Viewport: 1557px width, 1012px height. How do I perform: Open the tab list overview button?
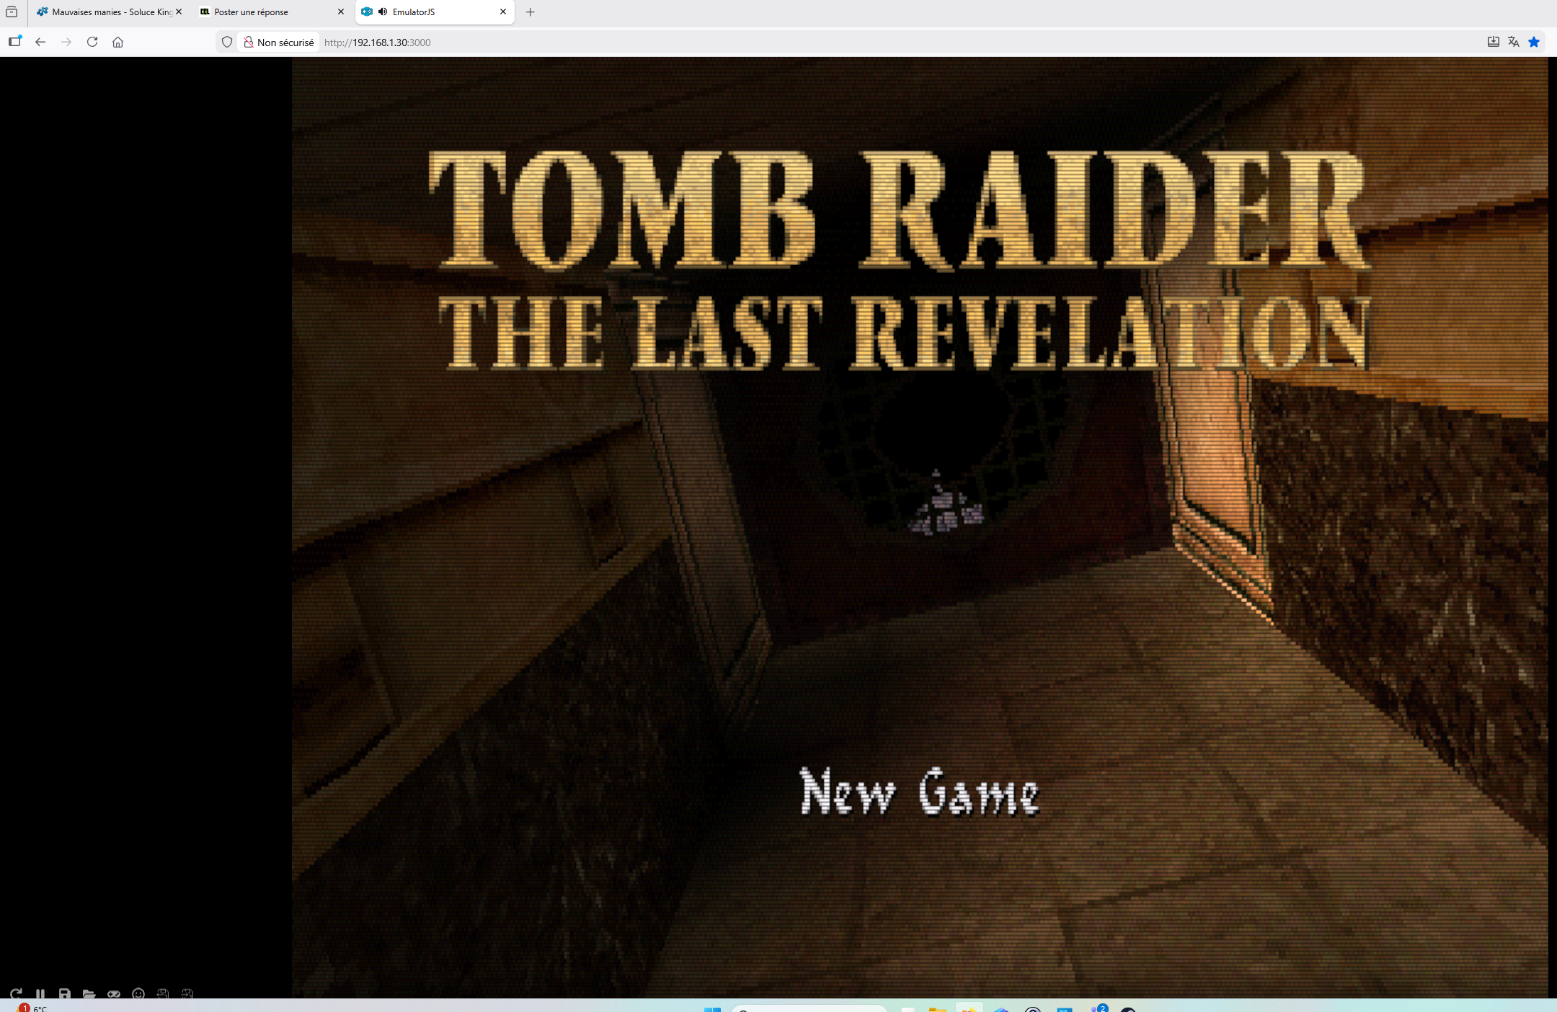[x=12, y=12]
